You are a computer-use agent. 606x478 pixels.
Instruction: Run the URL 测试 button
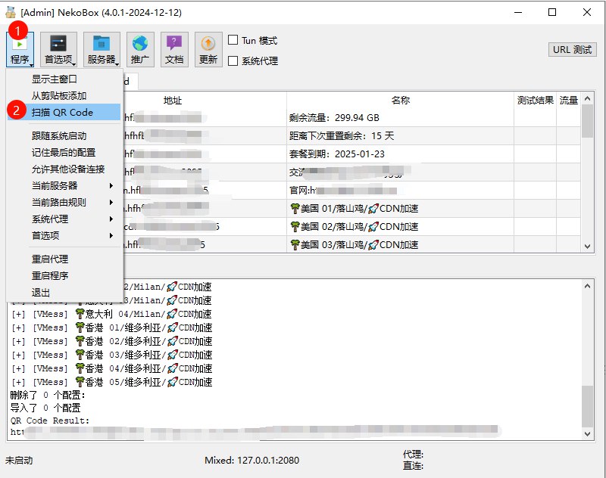(x=572, y=50)
